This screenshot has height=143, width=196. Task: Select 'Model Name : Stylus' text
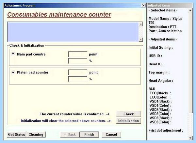pyautogui.click(x=165, y=19)
